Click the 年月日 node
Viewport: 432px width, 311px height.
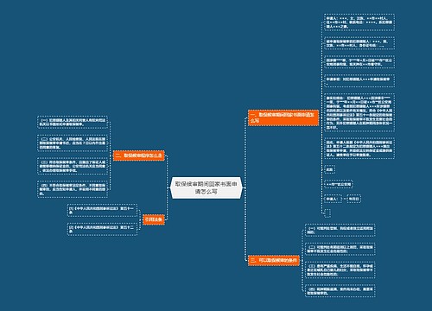[x=353, y=199]
